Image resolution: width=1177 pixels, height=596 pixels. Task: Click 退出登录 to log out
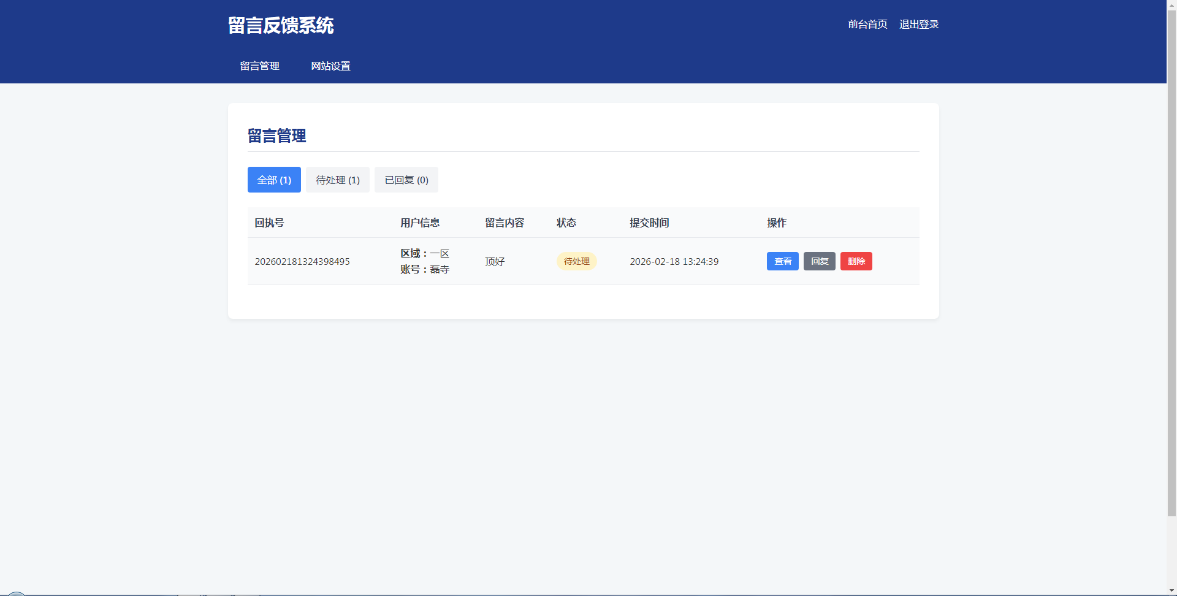[919, 25]
